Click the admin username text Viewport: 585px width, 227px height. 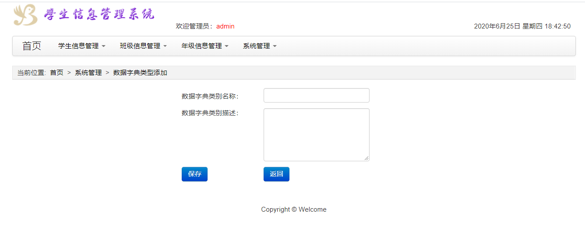pos(225,26)
